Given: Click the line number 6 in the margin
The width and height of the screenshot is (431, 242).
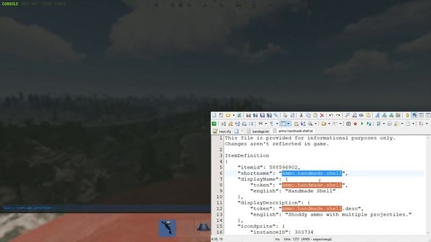Looking at the screenshot, I should [x=221, y=173].
